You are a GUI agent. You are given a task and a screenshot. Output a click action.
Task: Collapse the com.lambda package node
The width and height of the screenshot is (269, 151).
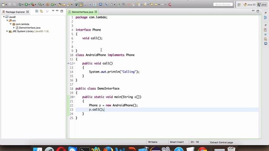(x=11, y=24)
